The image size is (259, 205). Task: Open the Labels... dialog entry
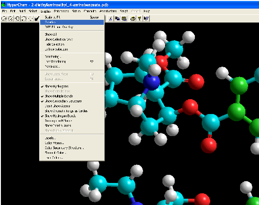click(x=72, y=138)
